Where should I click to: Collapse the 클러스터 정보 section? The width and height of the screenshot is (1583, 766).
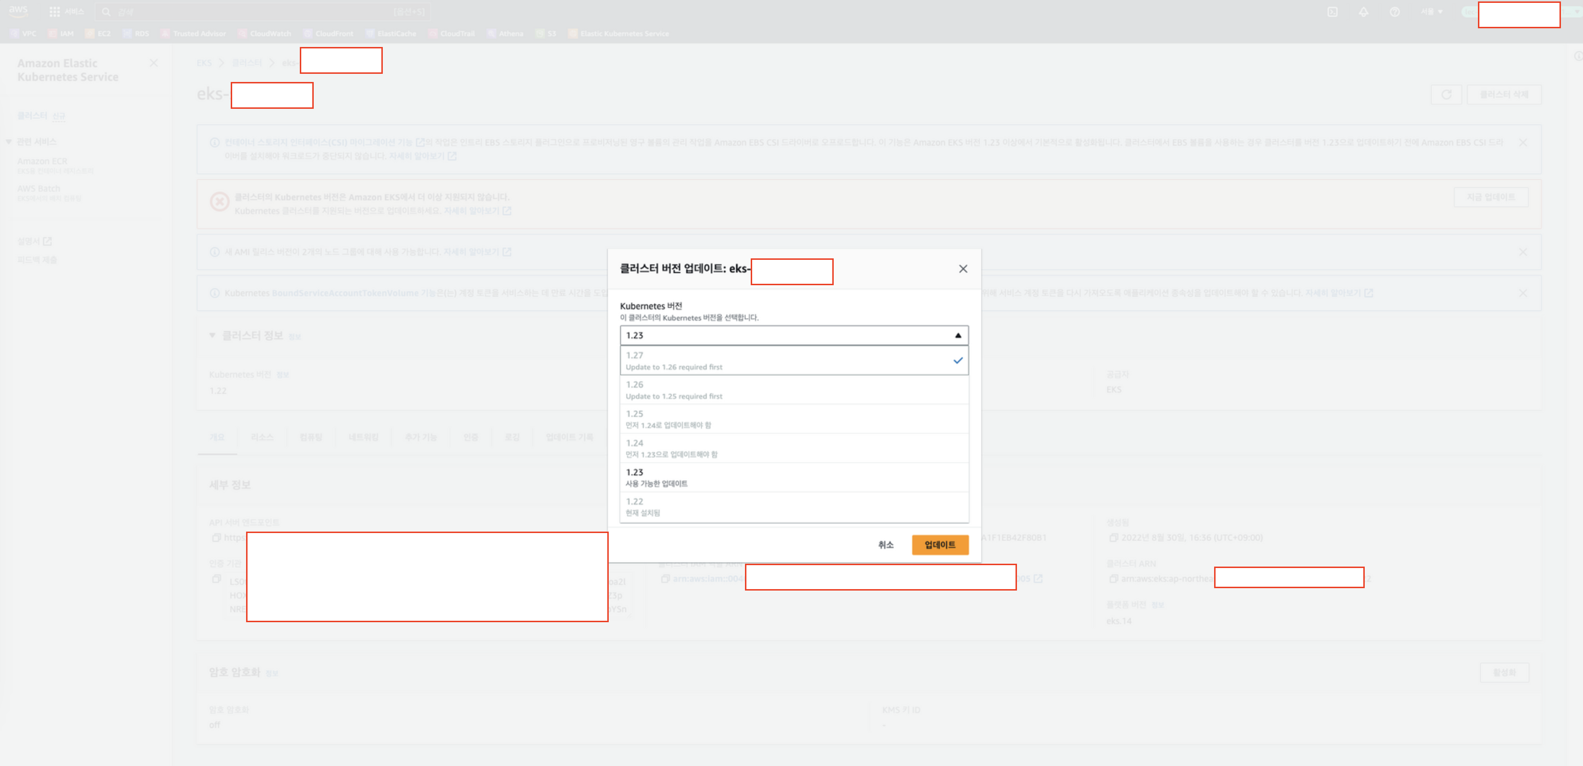[212, 336]
